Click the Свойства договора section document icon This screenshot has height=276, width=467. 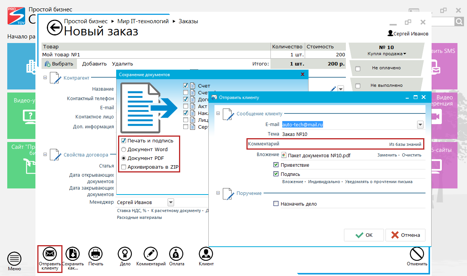pos(55,155)
